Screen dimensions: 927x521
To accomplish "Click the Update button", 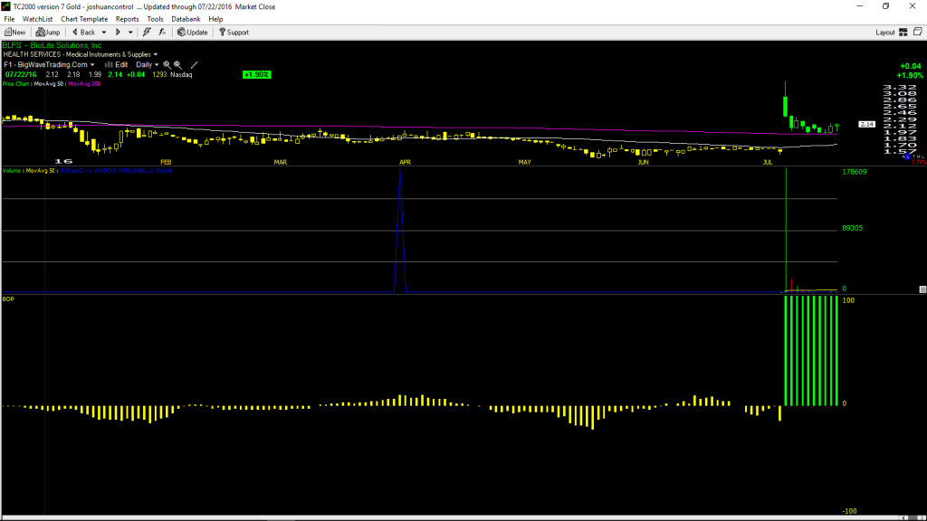I will click(x=193, y=33).
